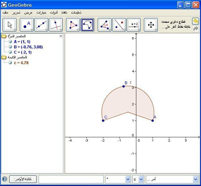Open the خيارات (Options) menu
Viewport: 201px width, 186px height.
tap(41, 13)
